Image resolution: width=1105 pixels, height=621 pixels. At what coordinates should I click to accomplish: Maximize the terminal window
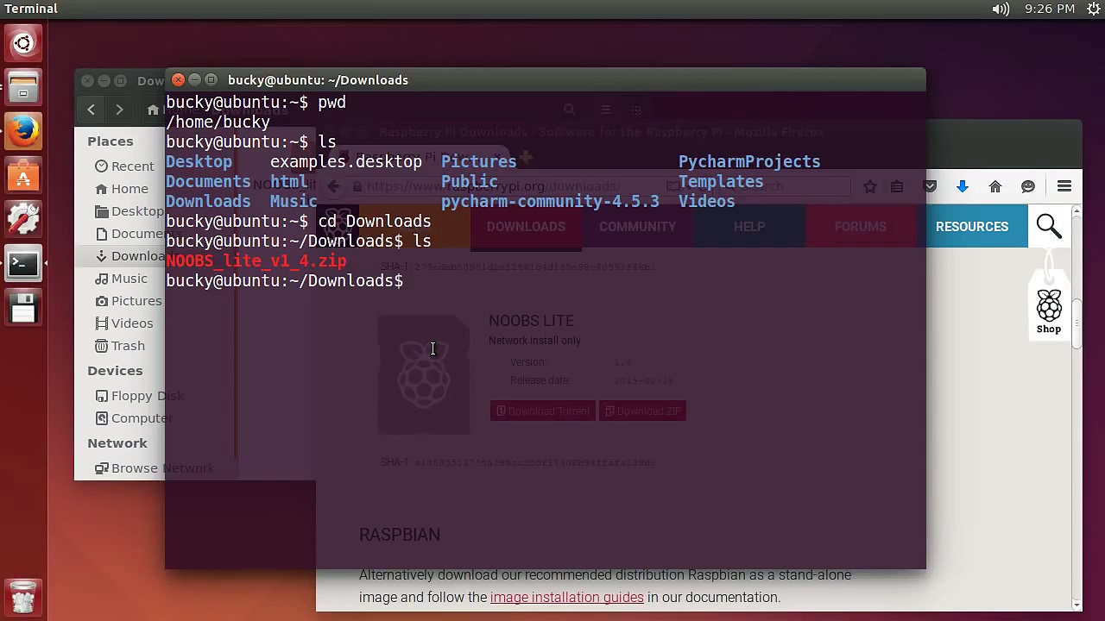pos(211,80)
